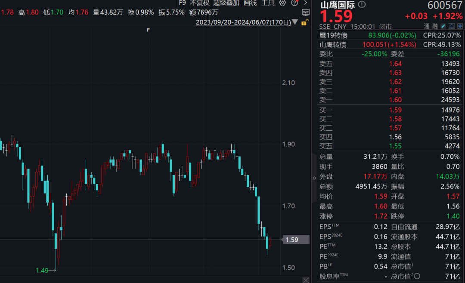The height and width of the screenshot is (283, 465).
Task: Click the pencil edit icon beside the quote
Action: point(443,26)
